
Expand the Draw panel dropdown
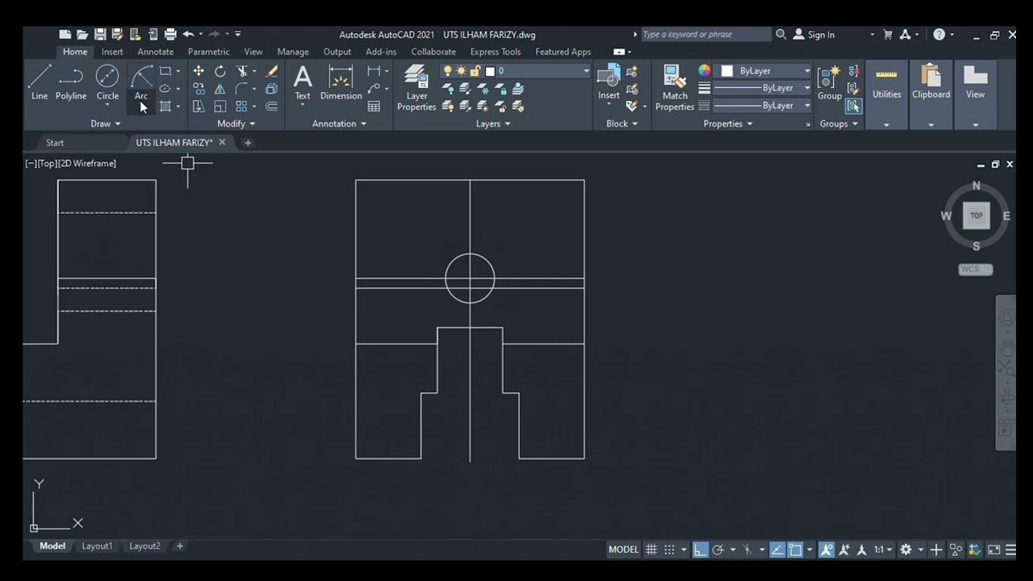(106, 123)
